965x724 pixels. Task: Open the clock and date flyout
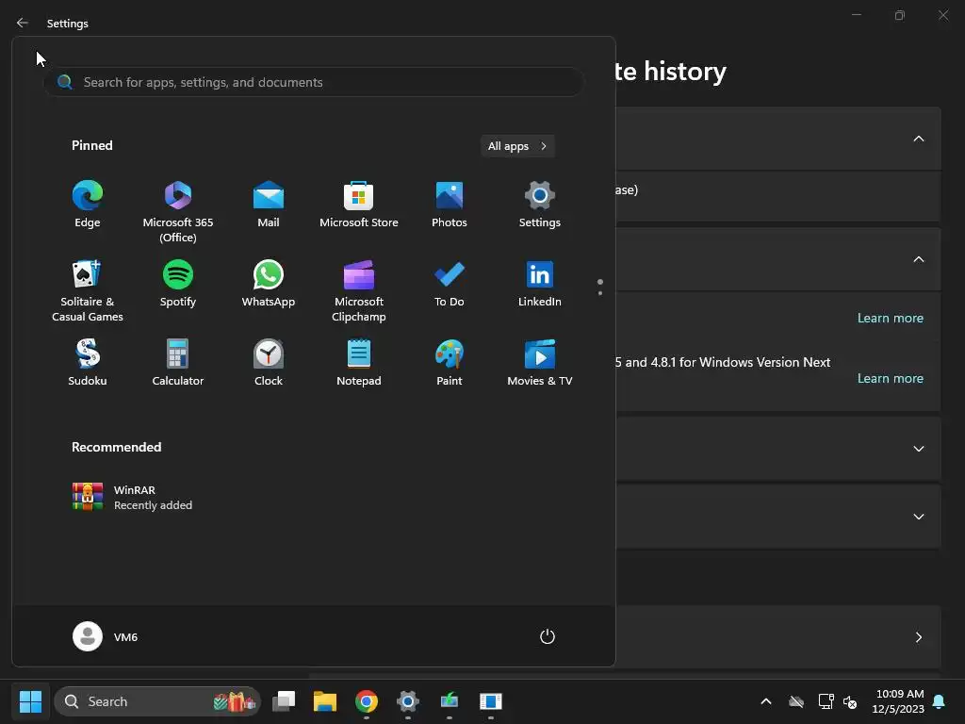coord(898,701)
